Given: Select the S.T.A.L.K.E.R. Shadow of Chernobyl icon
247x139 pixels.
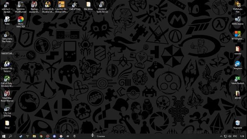Looking at the screenshot, I should point(48,4).
